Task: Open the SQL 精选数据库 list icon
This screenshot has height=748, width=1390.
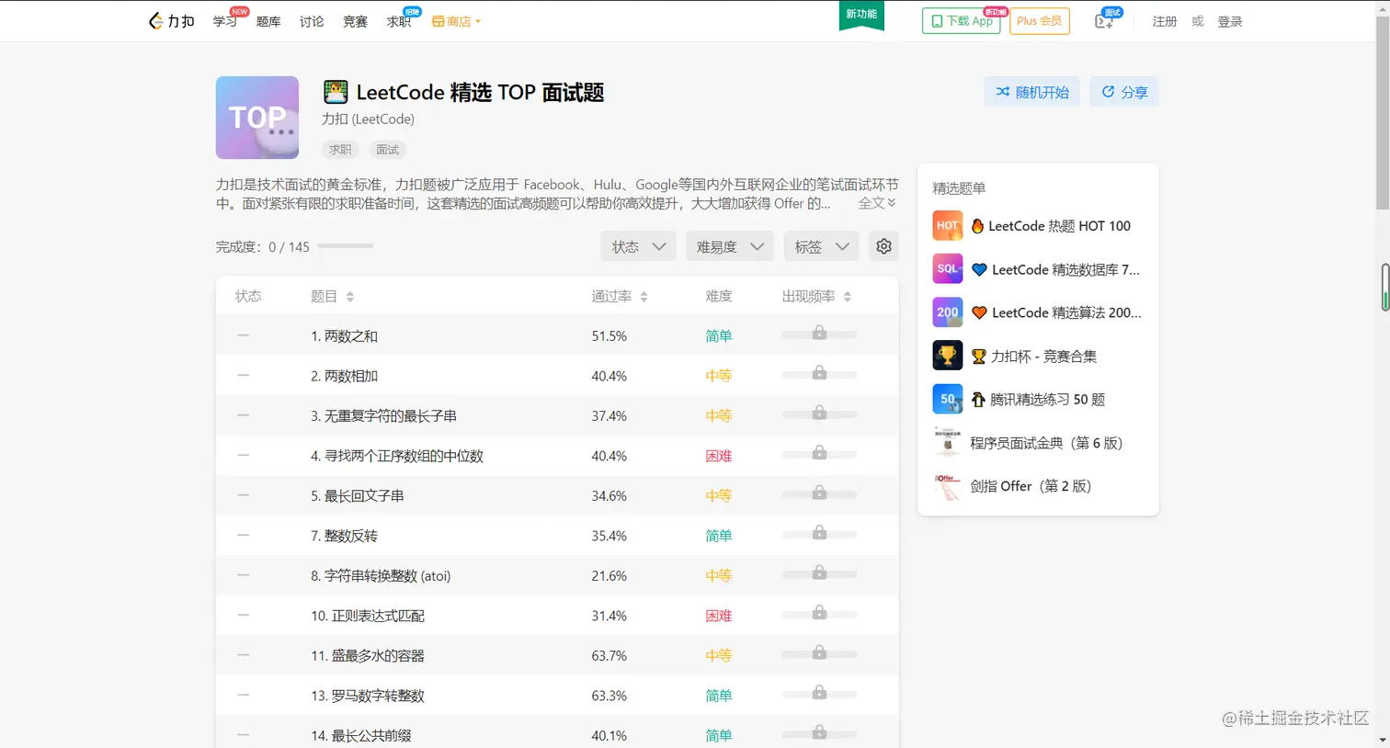Action: (948, 268)
